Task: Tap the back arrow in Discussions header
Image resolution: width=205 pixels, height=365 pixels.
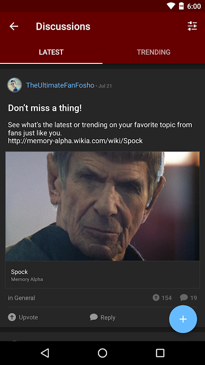Action: [x=14, y=26]
